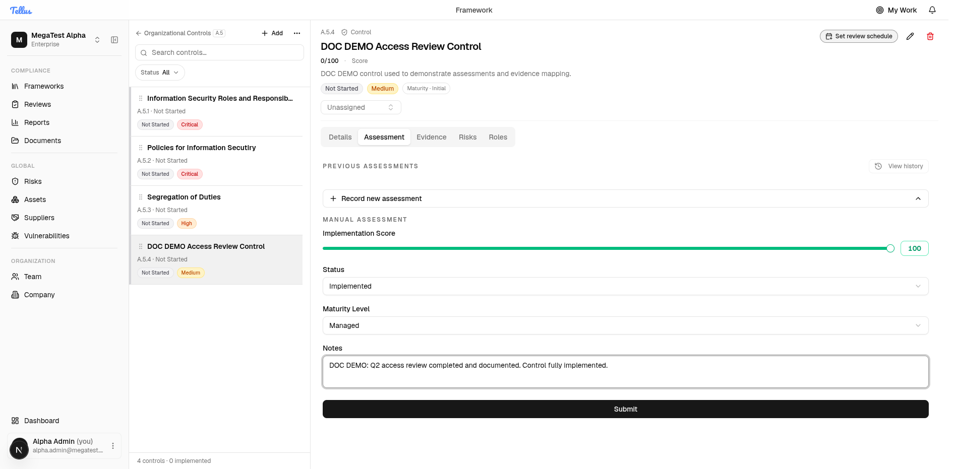Viewport: 956px width, 469px height.
Task: Switch to Details tab
Action: click(x=340, y=137)
